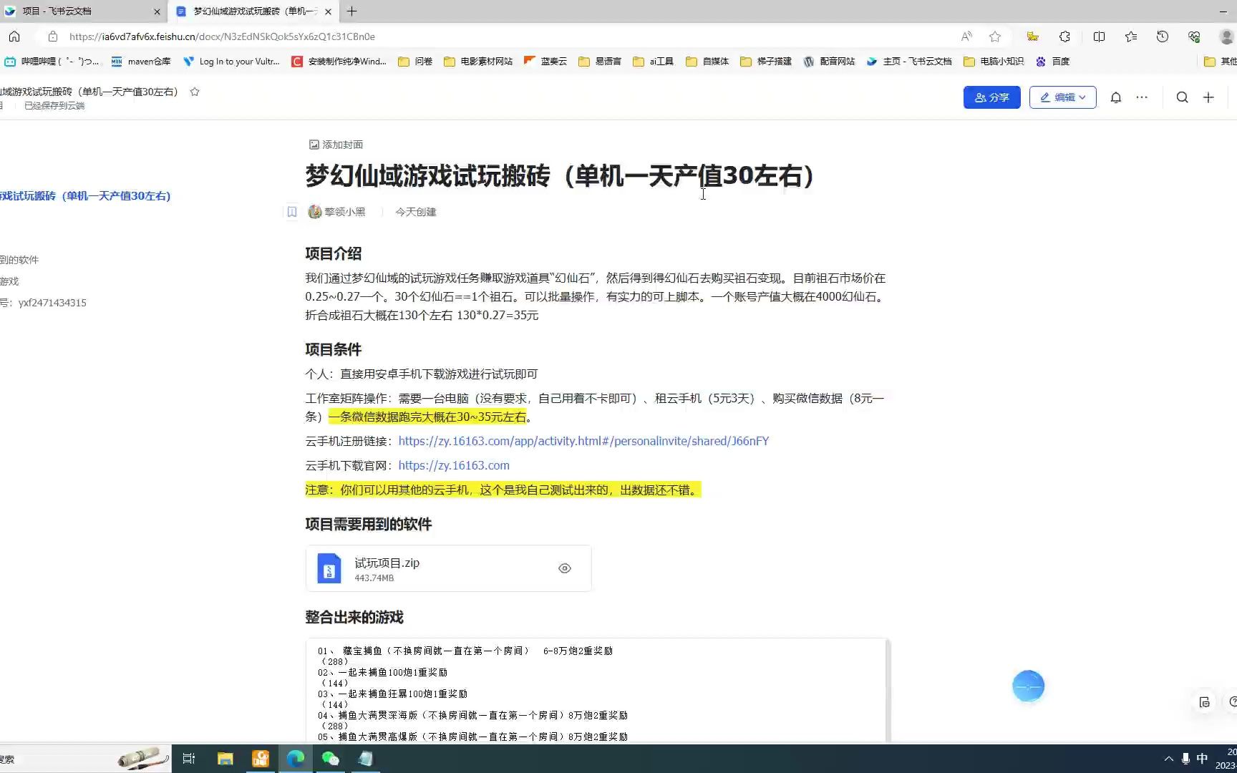Star the document next to title

[x=195, y=92]
